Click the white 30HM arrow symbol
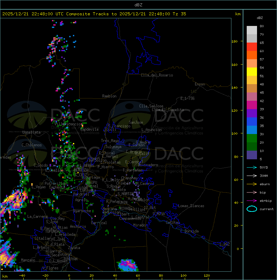Screen dimensions: 277x280 [252, 176]
